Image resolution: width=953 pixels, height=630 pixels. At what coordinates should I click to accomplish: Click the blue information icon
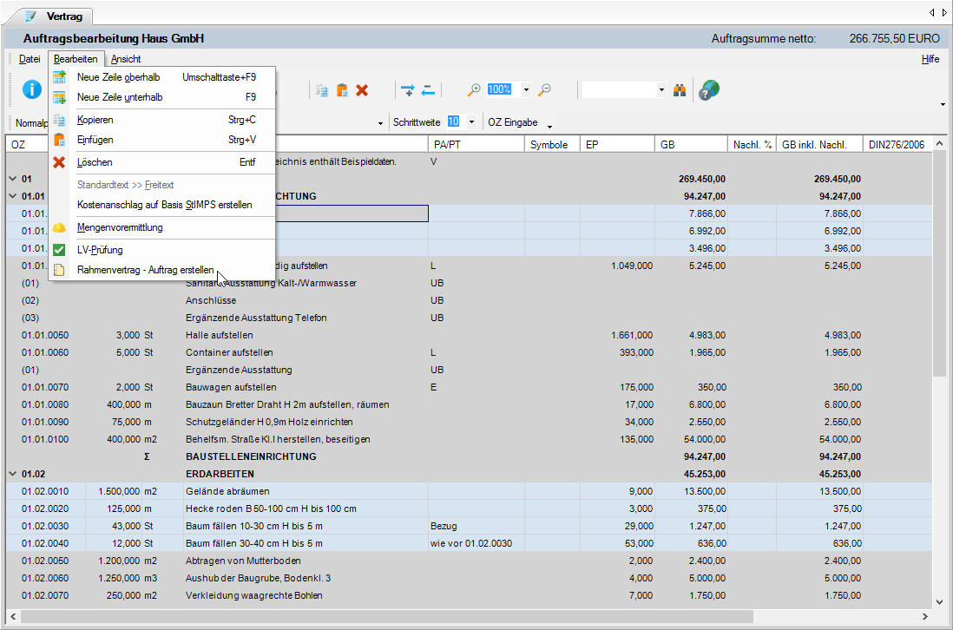pos(32,89)
